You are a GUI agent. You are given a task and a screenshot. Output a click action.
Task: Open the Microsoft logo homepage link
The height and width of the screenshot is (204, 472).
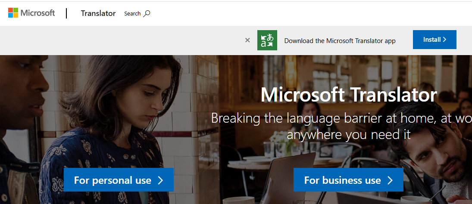(x=31, y=13)
